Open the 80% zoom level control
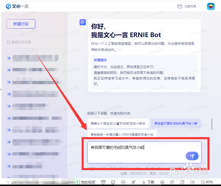This screenshot has height=186, width=221. [x=207, y=182]
